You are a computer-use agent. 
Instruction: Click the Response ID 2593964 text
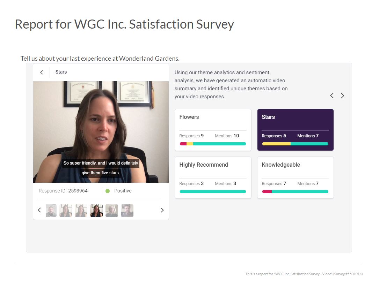63,191
